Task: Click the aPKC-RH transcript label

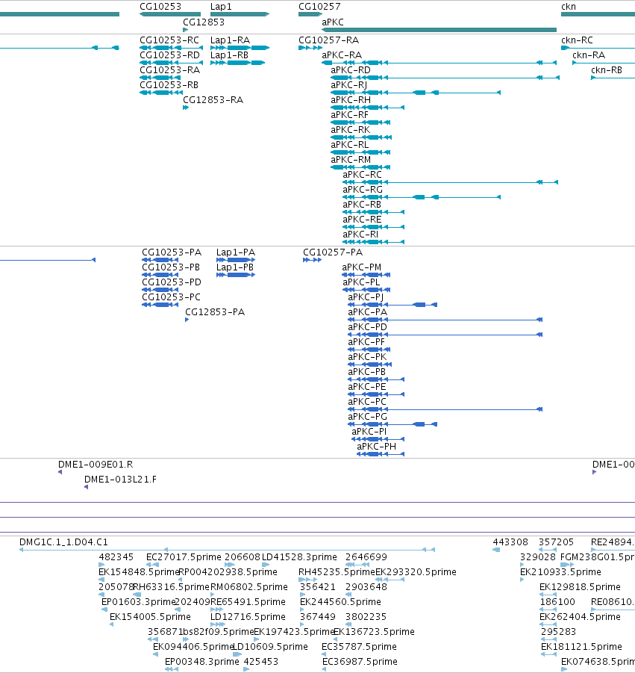Action: pyautogui.click(x=351, y=99)
